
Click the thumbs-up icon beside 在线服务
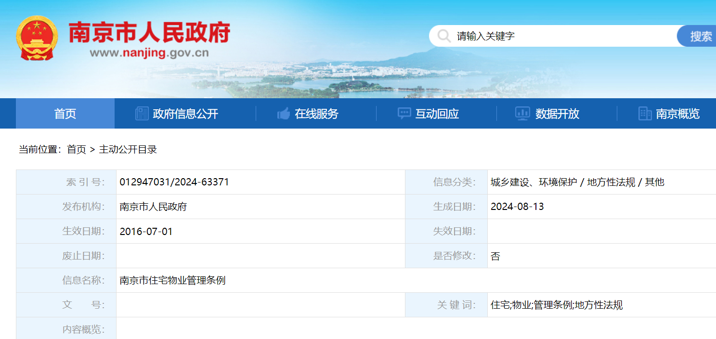tap(284, 114)
